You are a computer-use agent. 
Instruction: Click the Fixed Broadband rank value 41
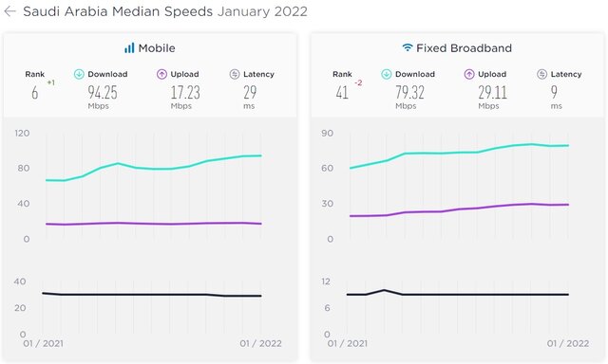point(342,93)
